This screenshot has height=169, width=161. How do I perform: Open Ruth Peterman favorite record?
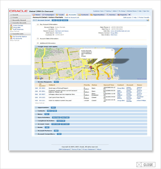click(x=18, y=29)
